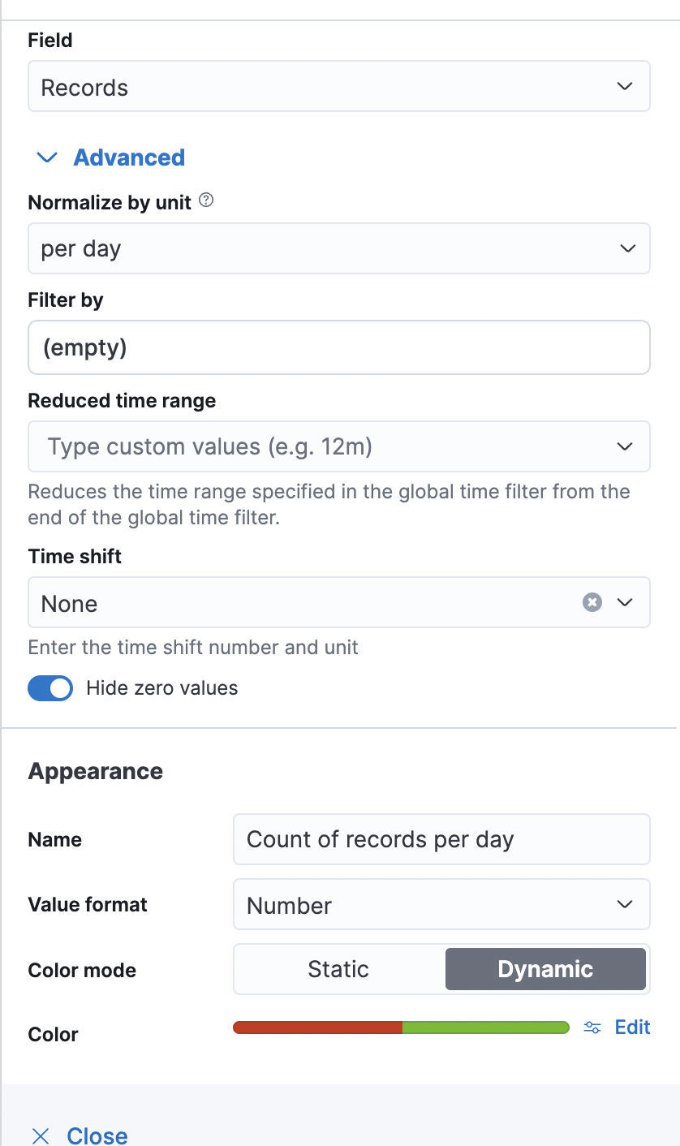
Task: Clear the Time shift selection using the x icon
Action: click(x=592, y=602)
